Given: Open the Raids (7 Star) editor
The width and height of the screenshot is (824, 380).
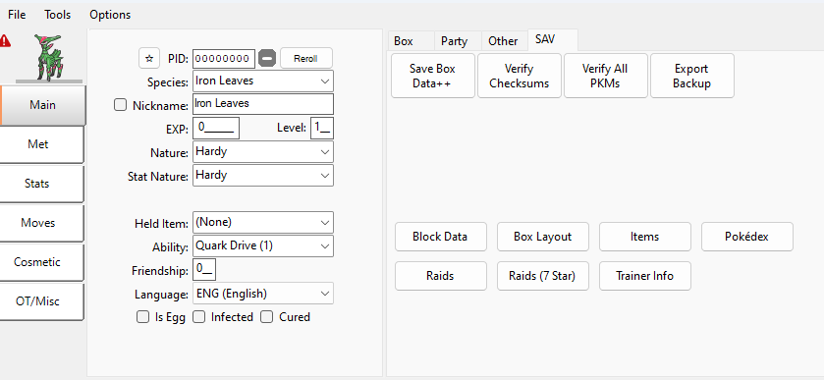Looking at the screenshot, I should tap(543, 276).
